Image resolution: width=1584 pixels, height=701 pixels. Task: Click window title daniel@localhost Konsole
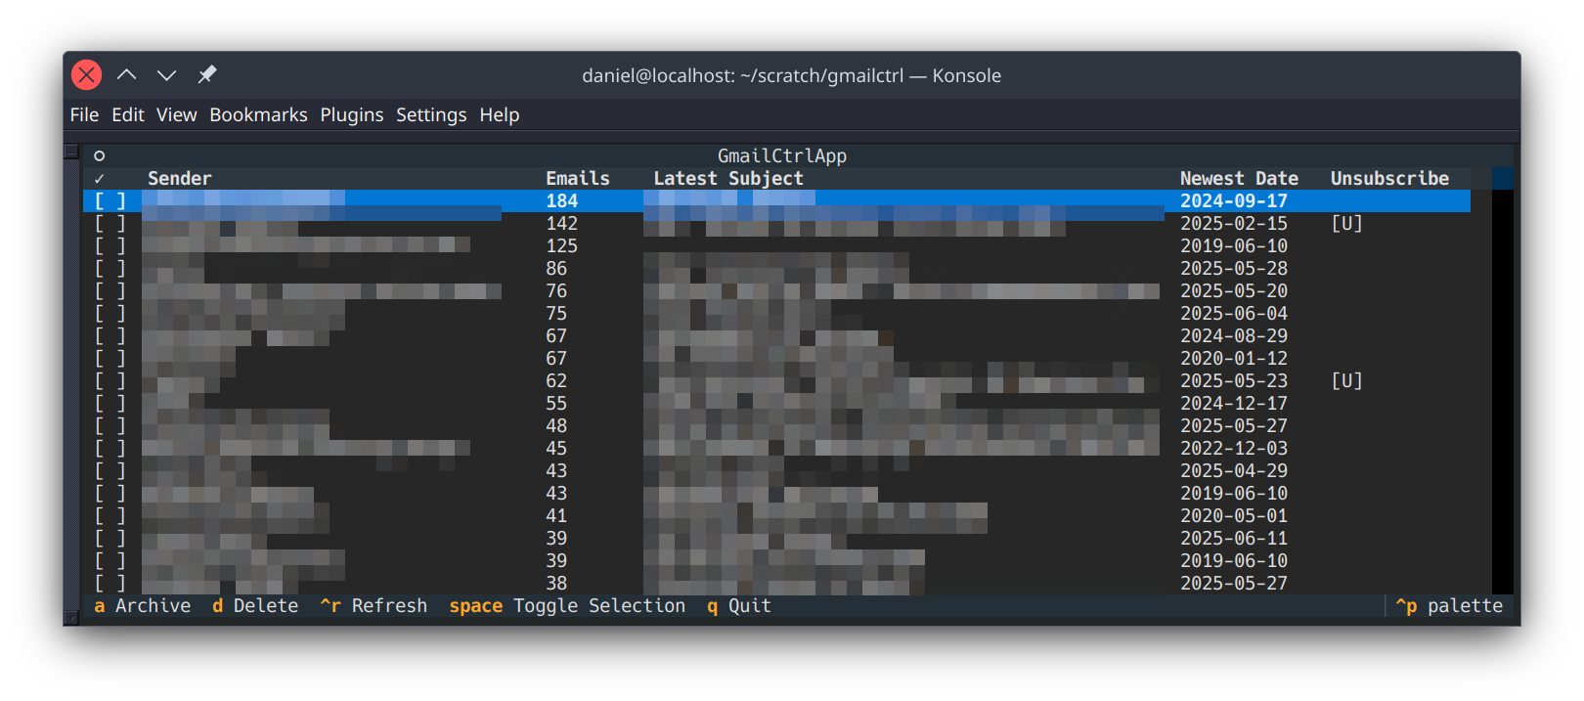tap(792, 75)
